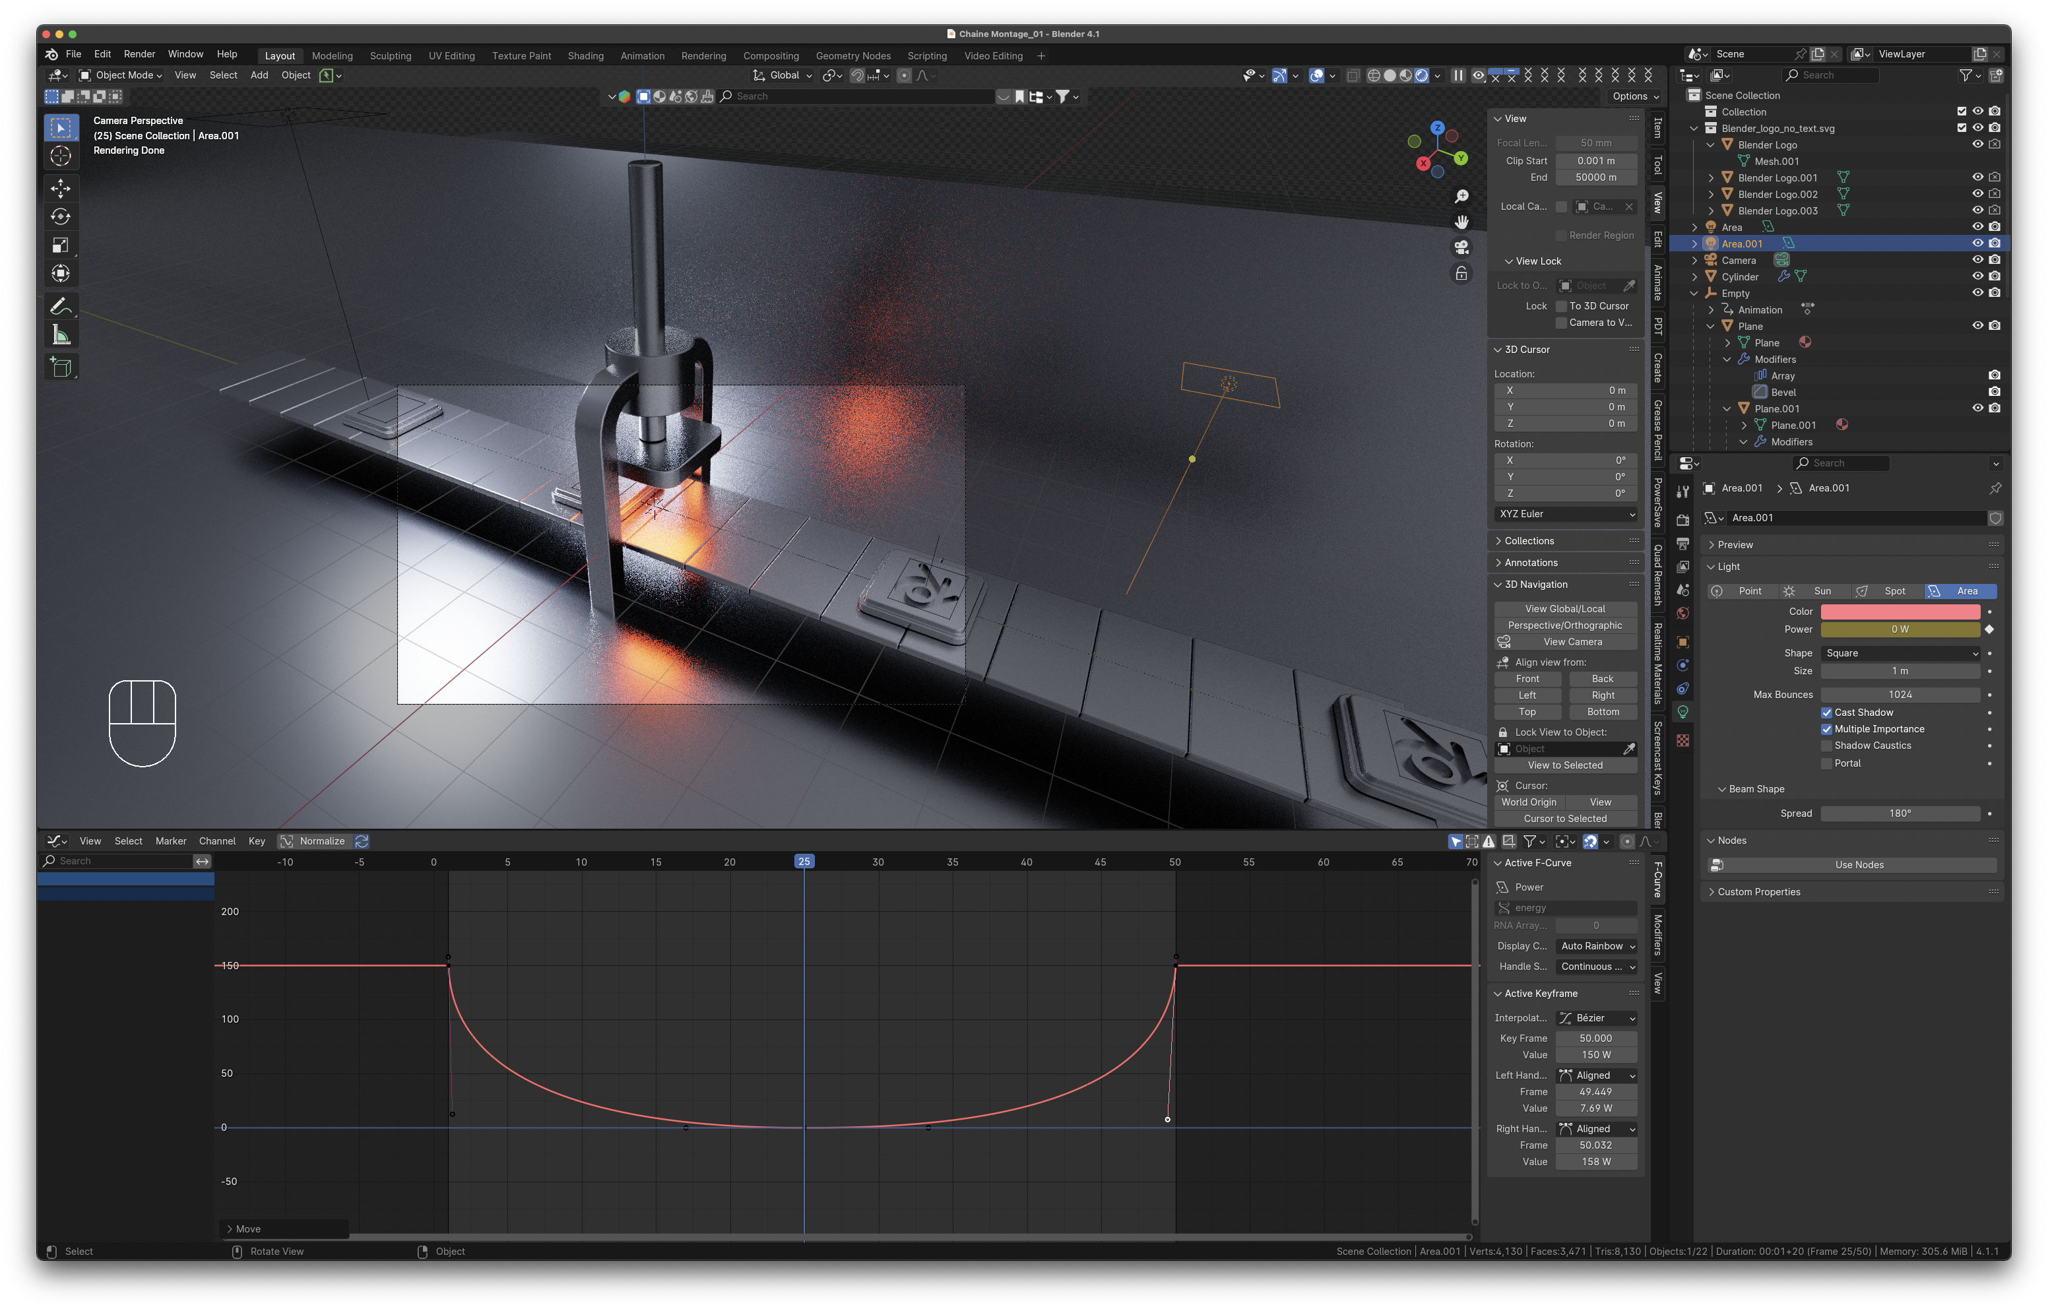This screenshot has height=1309, width=2048.
Task: Pin the Area.001 properties panel
Action: [x=1995, y=488]
